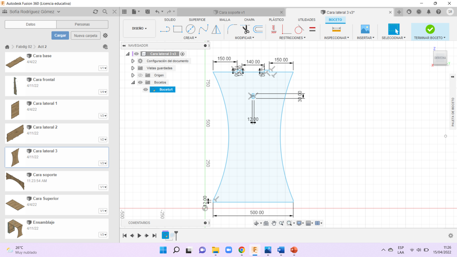
Task: Select the Line sketch tool
Action: [165, 29]
